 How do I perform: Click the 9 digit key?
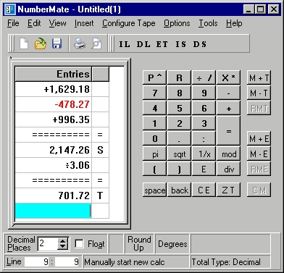pos(204,93)
